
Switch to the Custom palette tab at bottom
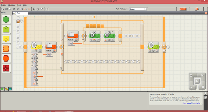pyautogui.click(x=10, y=89)
